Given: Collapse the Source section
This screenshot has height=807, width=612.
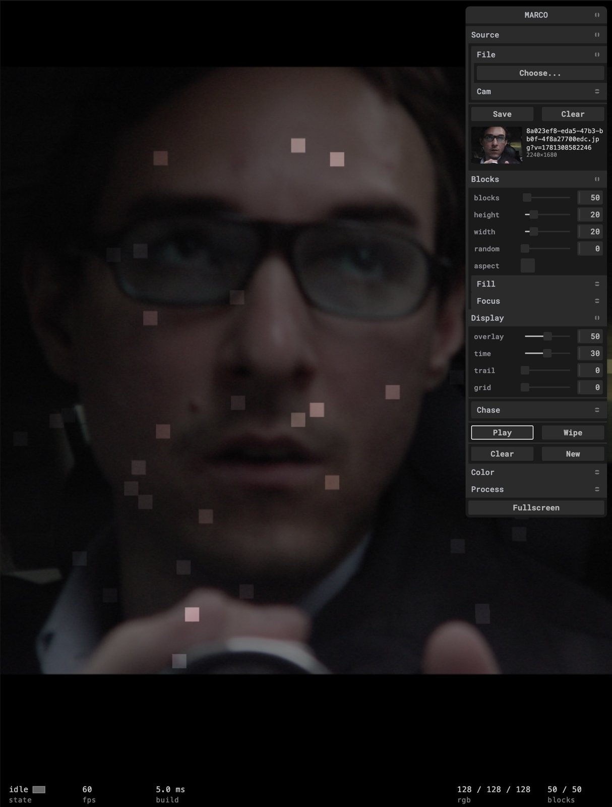Looking at the screenshot, I should pyautogui.click(x=536, y=35).
